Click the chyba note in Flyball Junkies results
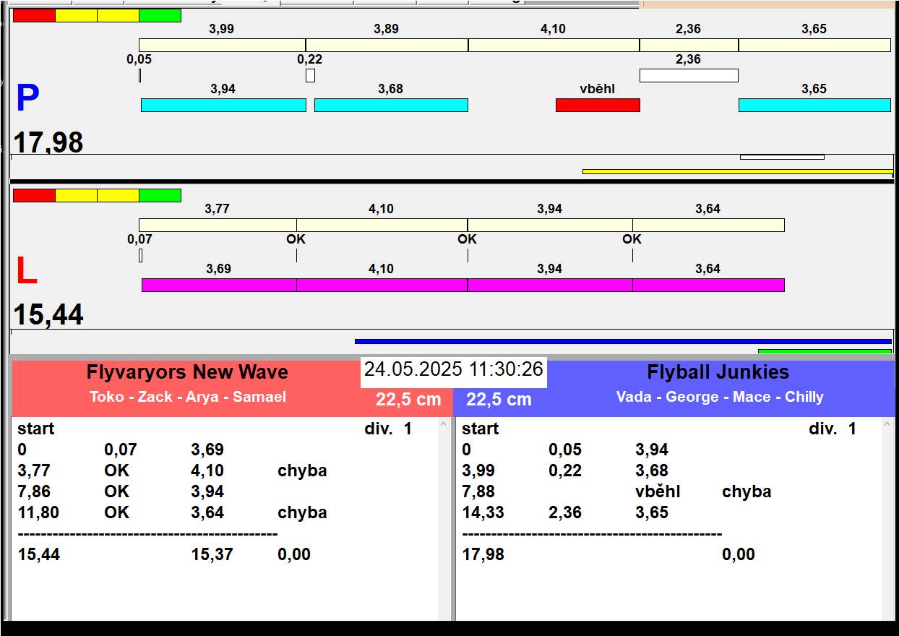Image resolution: width=899 pixels, height=636 pixels. click(747, 491)
